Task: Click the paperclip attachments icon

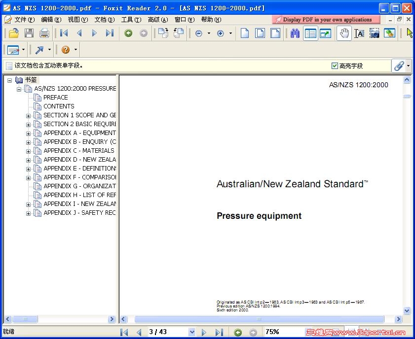Action: 399,66
